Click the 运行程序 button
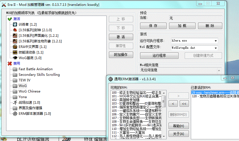The width and height of the screenshot is (239, 141). pos(159,55)
